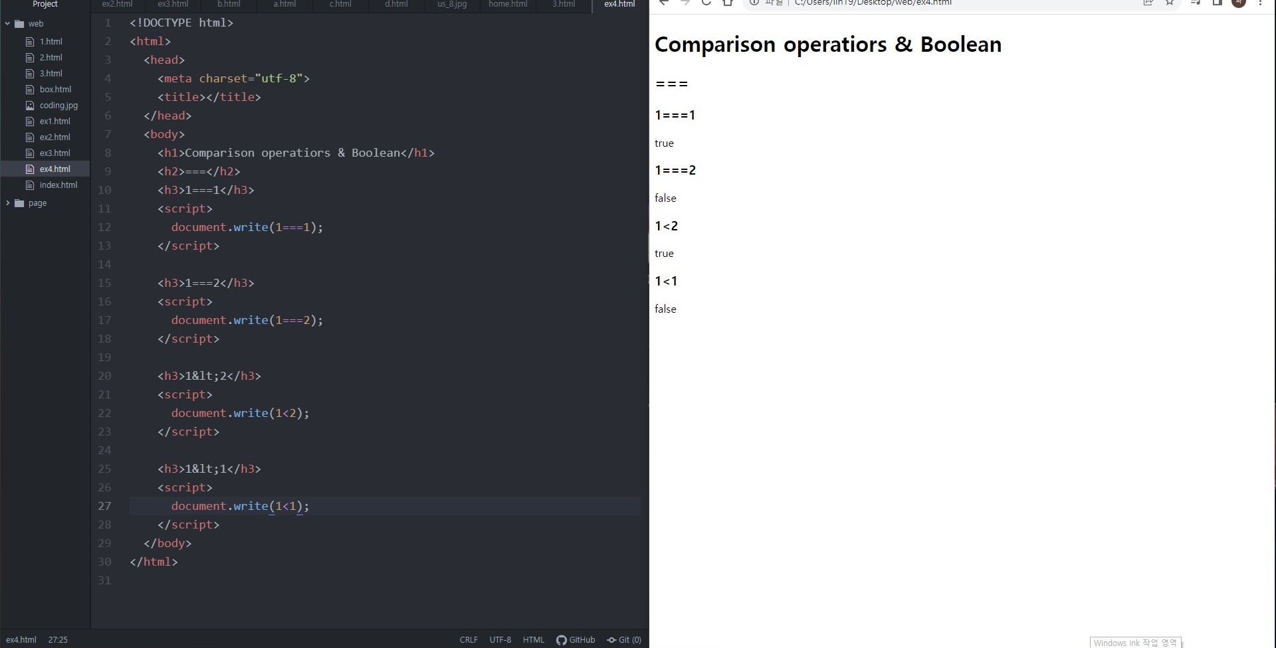Click share page icon in address bar

click(x=1148, y=3)
